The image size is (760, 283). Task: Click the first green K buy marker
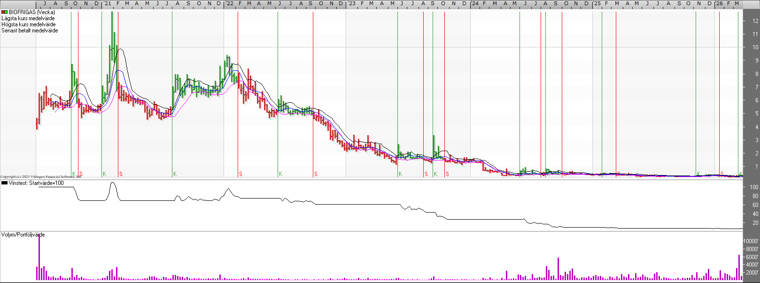(74, 174)
